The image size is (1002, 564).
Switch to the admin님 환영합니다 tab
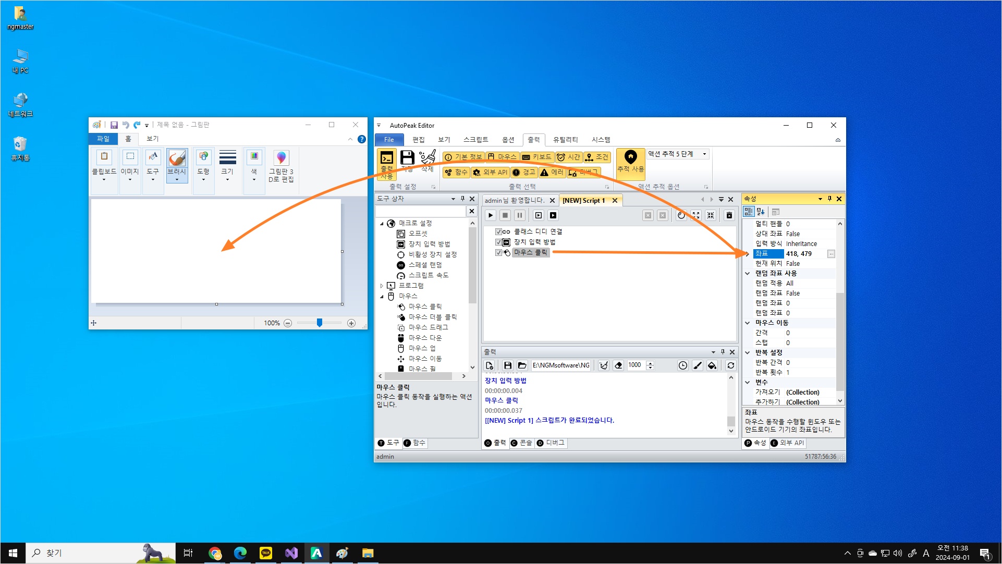tap(514, 200)
